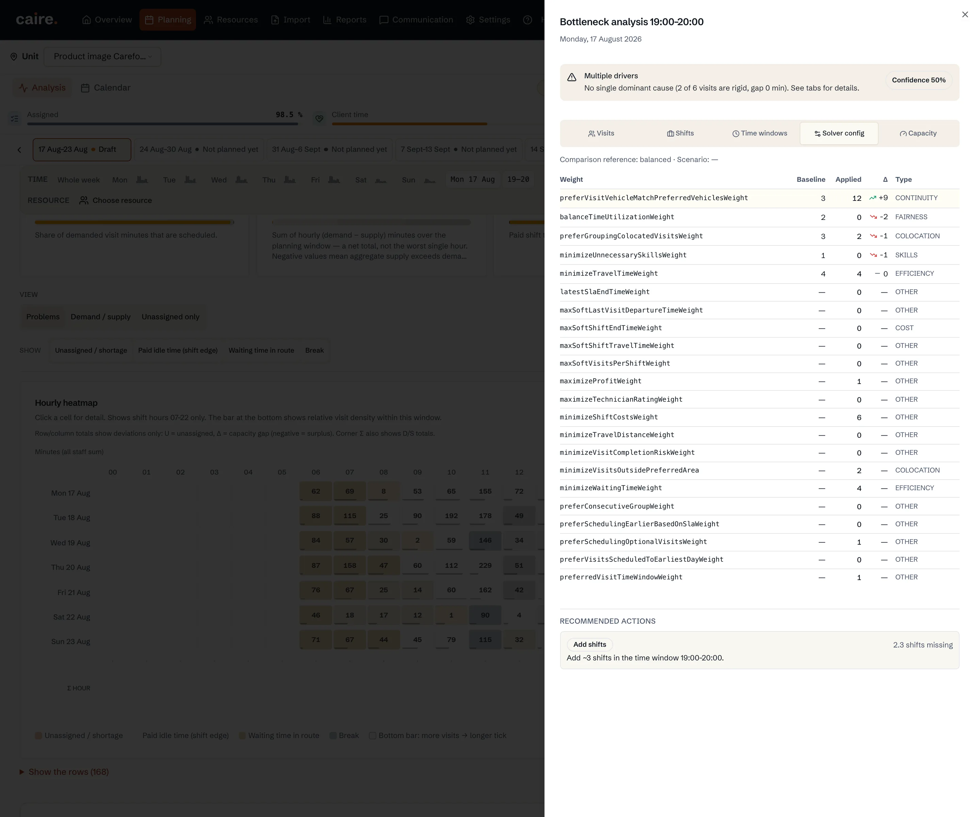Screen dimensions: 980x817
Task: Toggle the Waiting time in route filter
Action: click(261, 350)
